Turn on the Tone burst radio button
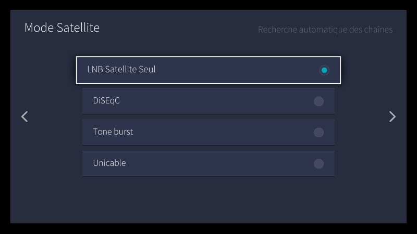417x234 pixels. (x=318, y=133)
